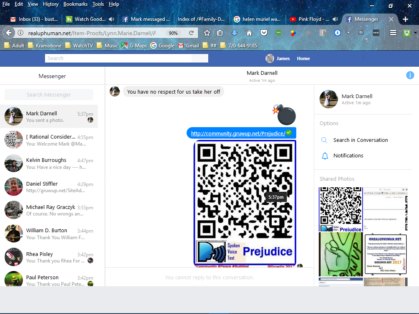Open the Rhea Pixley conversation

coord(49,257)
